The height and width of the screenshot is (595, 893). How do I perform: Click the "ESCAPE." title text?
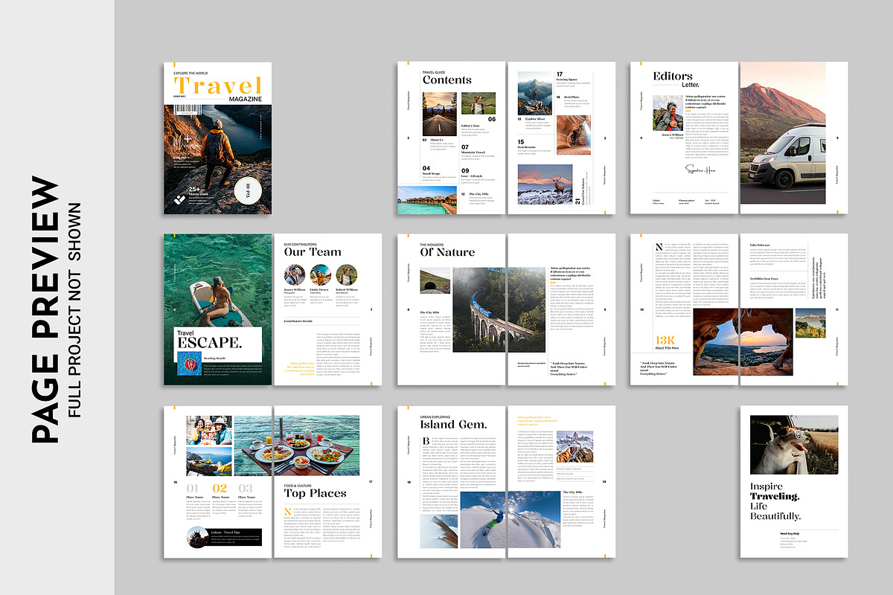pos(210,343)
